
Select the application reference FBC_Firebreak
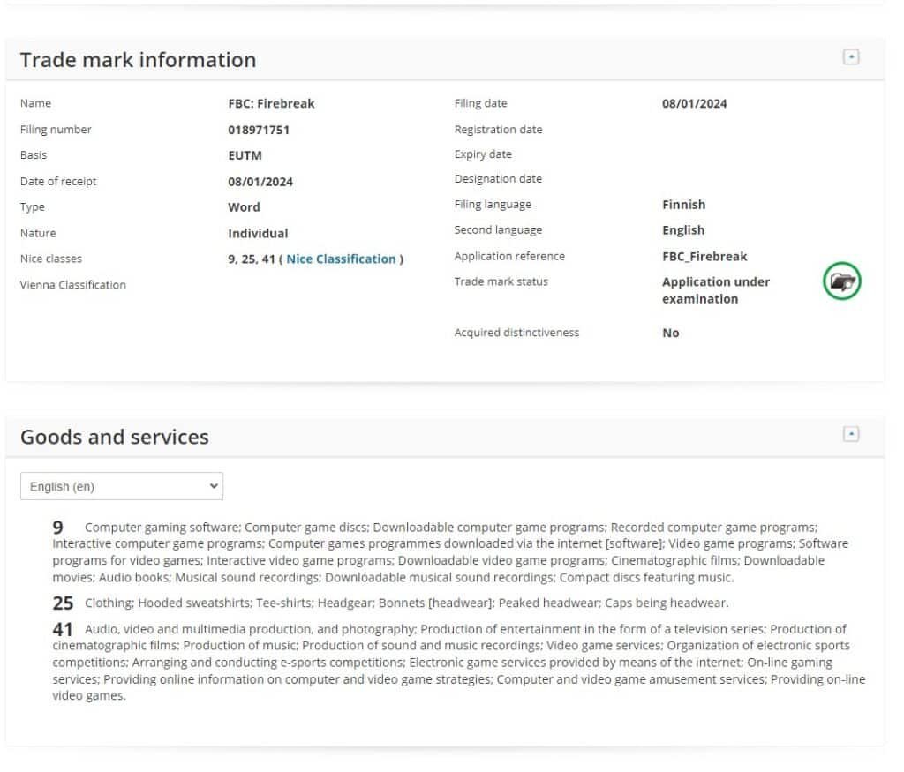click(x=704, y=257)
